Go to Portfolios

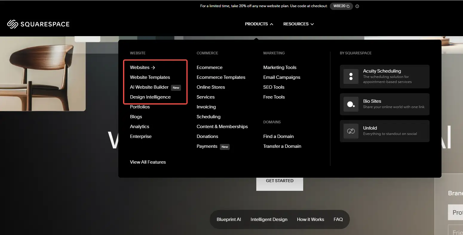tap(140, 107)
